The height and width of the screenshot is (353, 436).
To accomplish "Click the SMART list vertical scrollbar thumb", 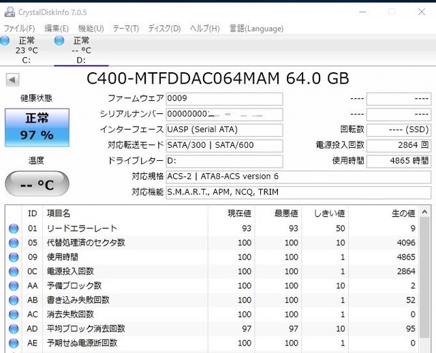I will click(x=425, y=277).
